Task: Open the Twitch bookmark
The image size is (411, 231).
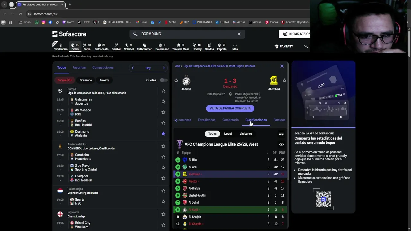Action: 68,22
